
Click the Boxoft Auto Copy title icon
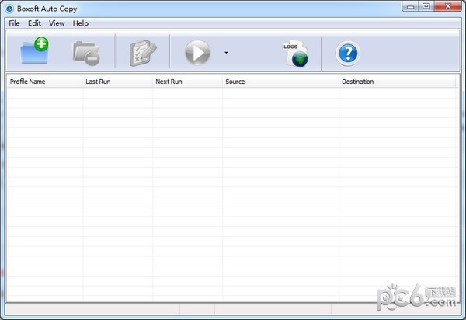(x=9, y=9)
